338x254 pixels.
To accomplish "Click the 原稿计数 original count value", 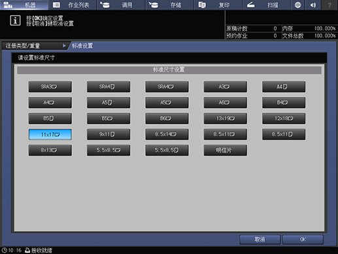I will click(x=275, y=29).
